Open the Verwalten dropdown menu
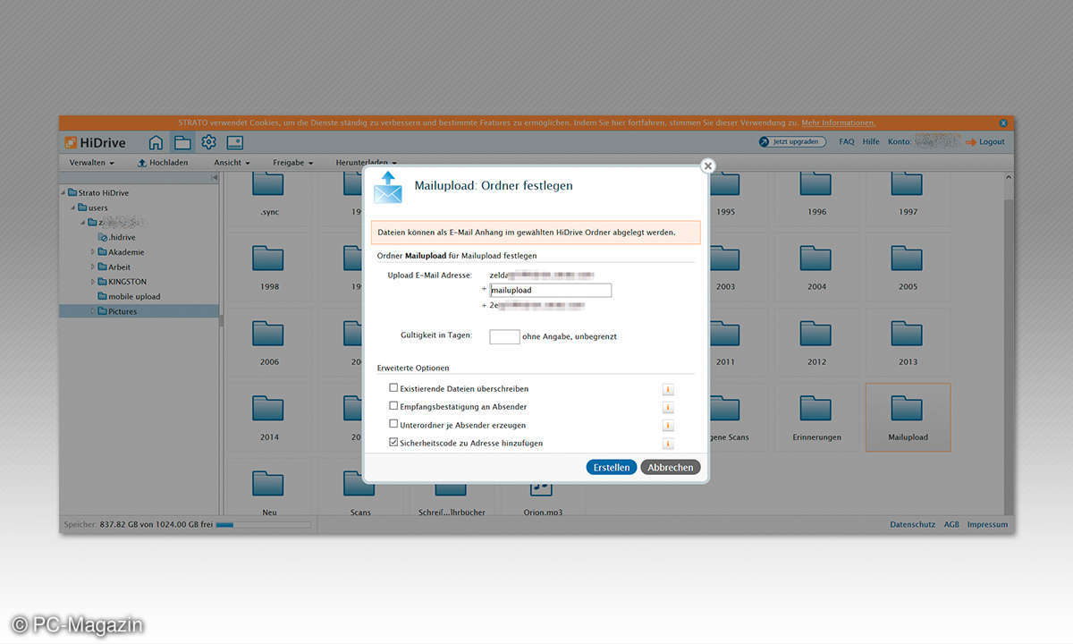The width and height of the screenshot is (1073, 644). pyautogui.click(x=91, y=163)
